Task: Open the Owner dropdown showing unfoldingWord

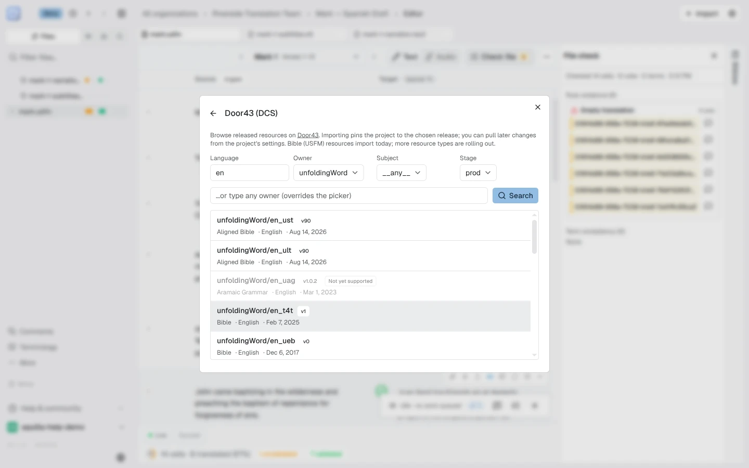Action: 328,173
